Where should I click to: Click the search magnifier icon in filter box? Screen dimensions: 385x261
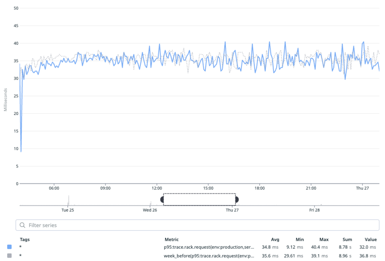pyautogui.click(x=22, y=225)
